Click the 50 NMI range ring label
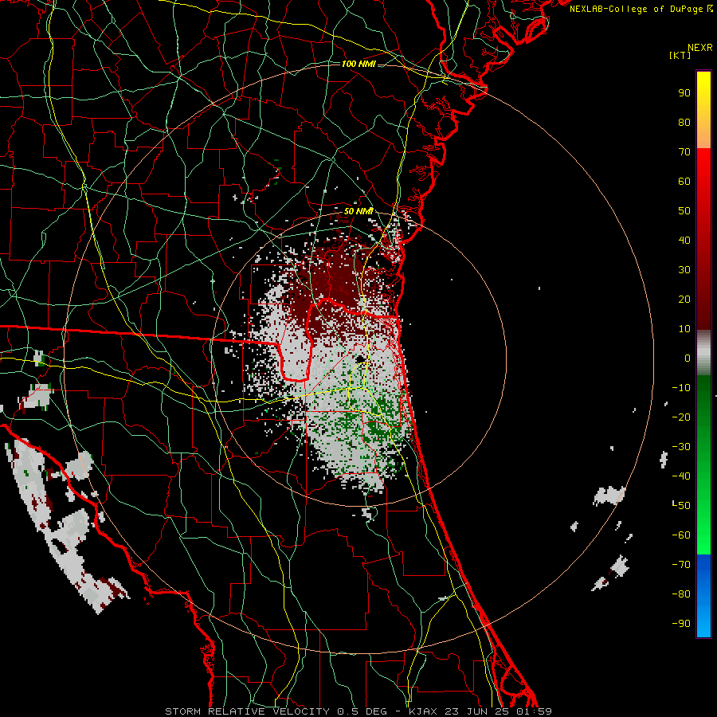The height and width of the screenshot is (717, 717). (358, 211)
